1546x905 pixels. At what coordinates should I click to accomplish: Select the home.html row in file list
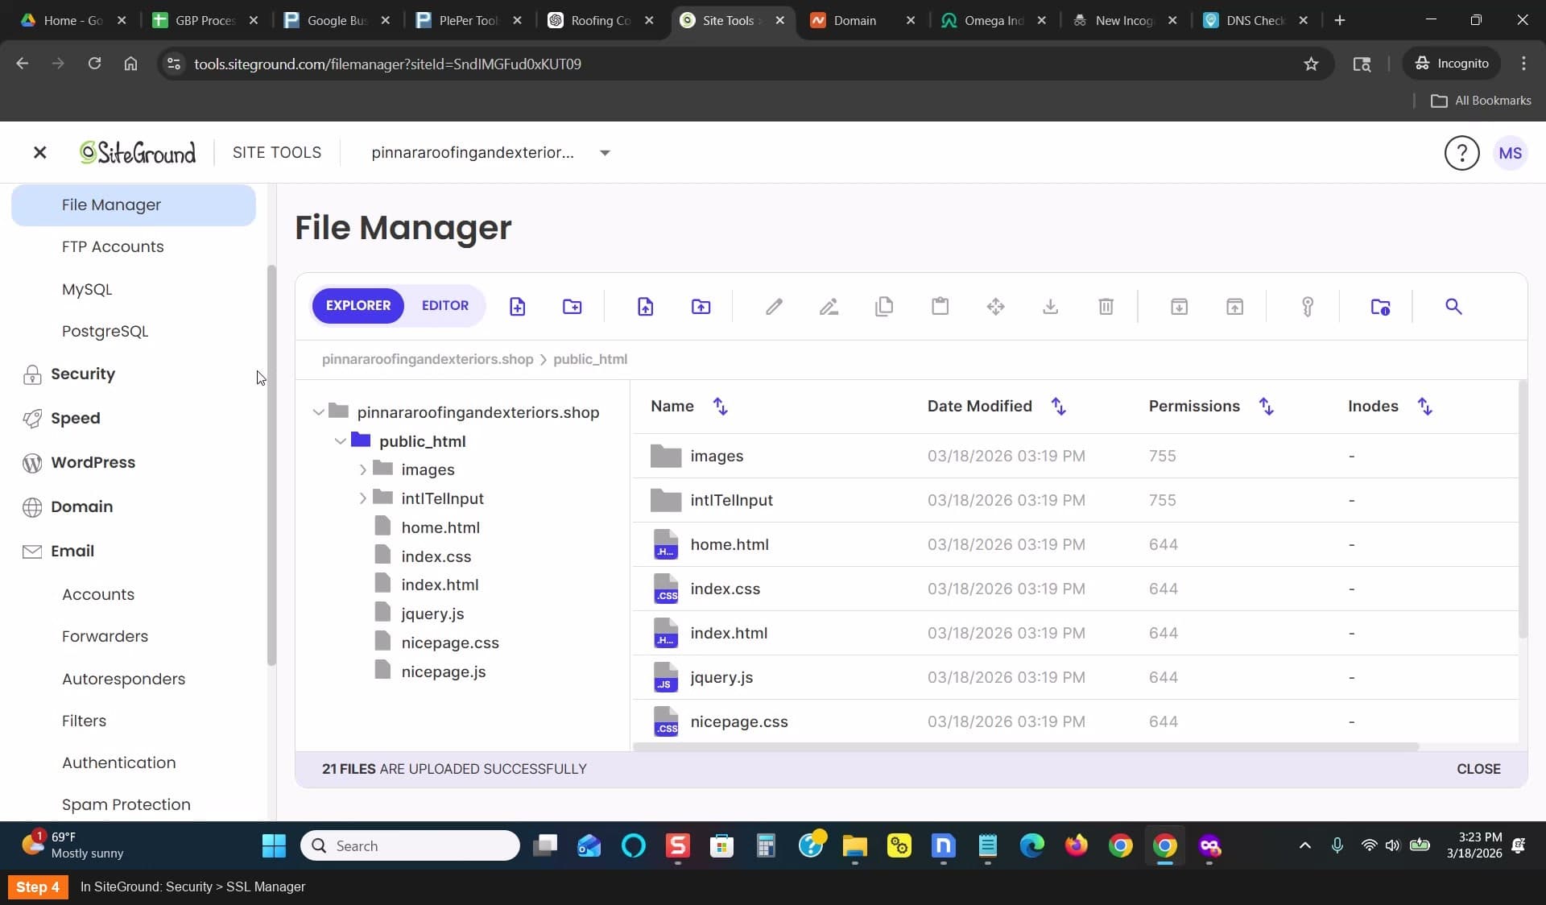(1075, 544)
